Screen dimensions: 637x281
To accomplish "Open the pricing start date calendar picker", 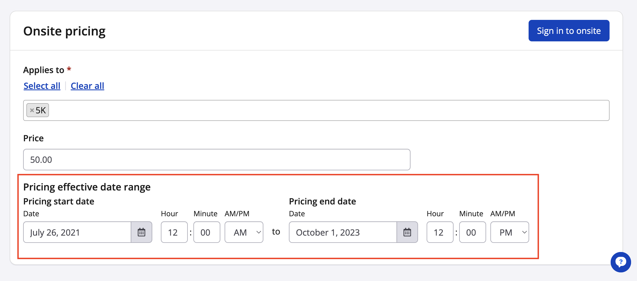I will tap(141, 232).
